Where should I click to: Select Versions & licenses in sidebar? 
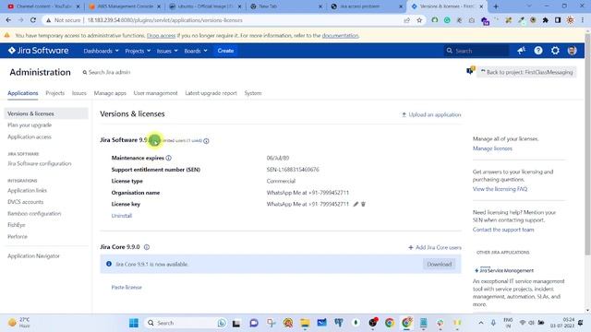(46, 113)
